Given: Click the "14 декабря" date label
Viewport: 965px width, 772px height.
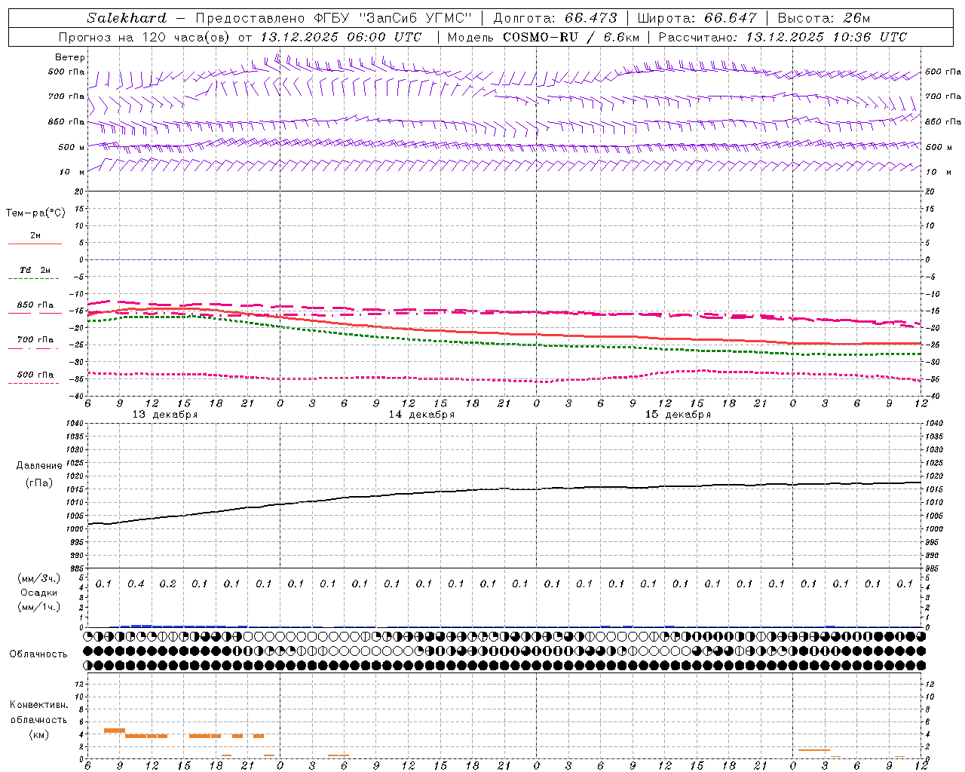Looking at the screenshot, I should (421, 415).
